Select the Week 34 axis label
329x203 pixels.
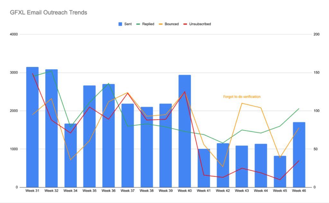click(x=70, y=190)
